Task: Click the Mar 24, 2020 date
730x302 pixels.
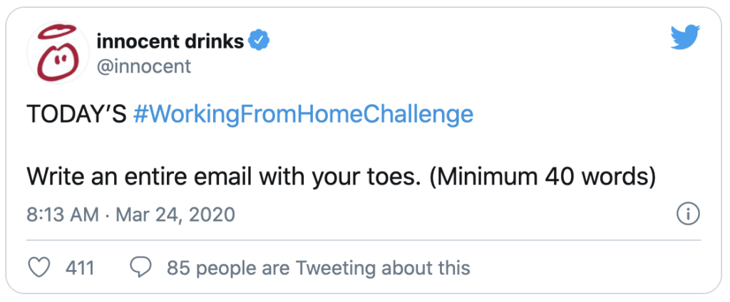Action: 175,215
